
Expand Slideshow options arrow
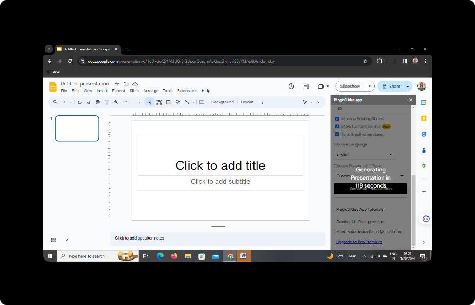point(369,87)
